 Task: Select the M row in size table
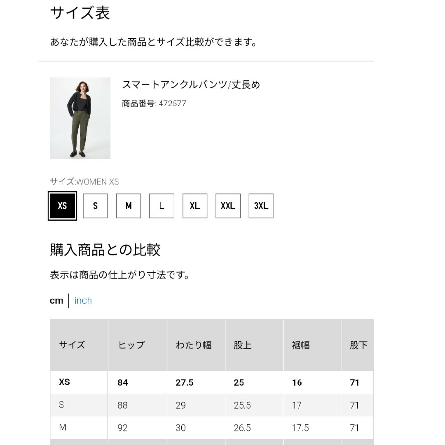(x=212, y=428)
